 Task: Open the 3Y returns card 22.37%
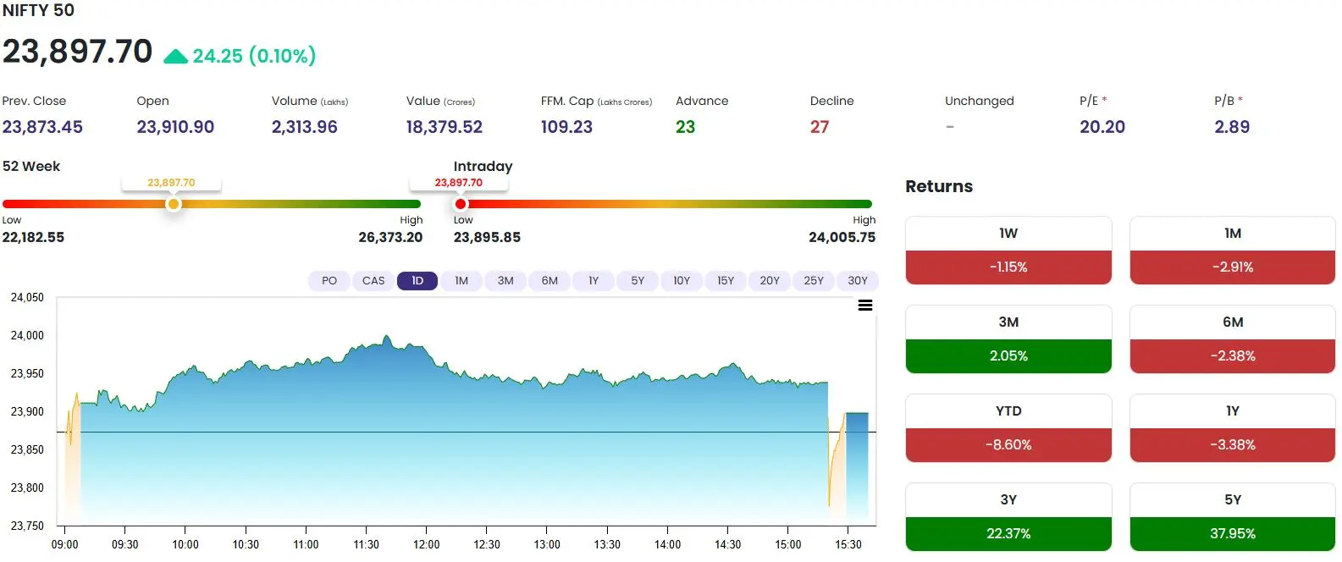click(x=1008, y=517)
